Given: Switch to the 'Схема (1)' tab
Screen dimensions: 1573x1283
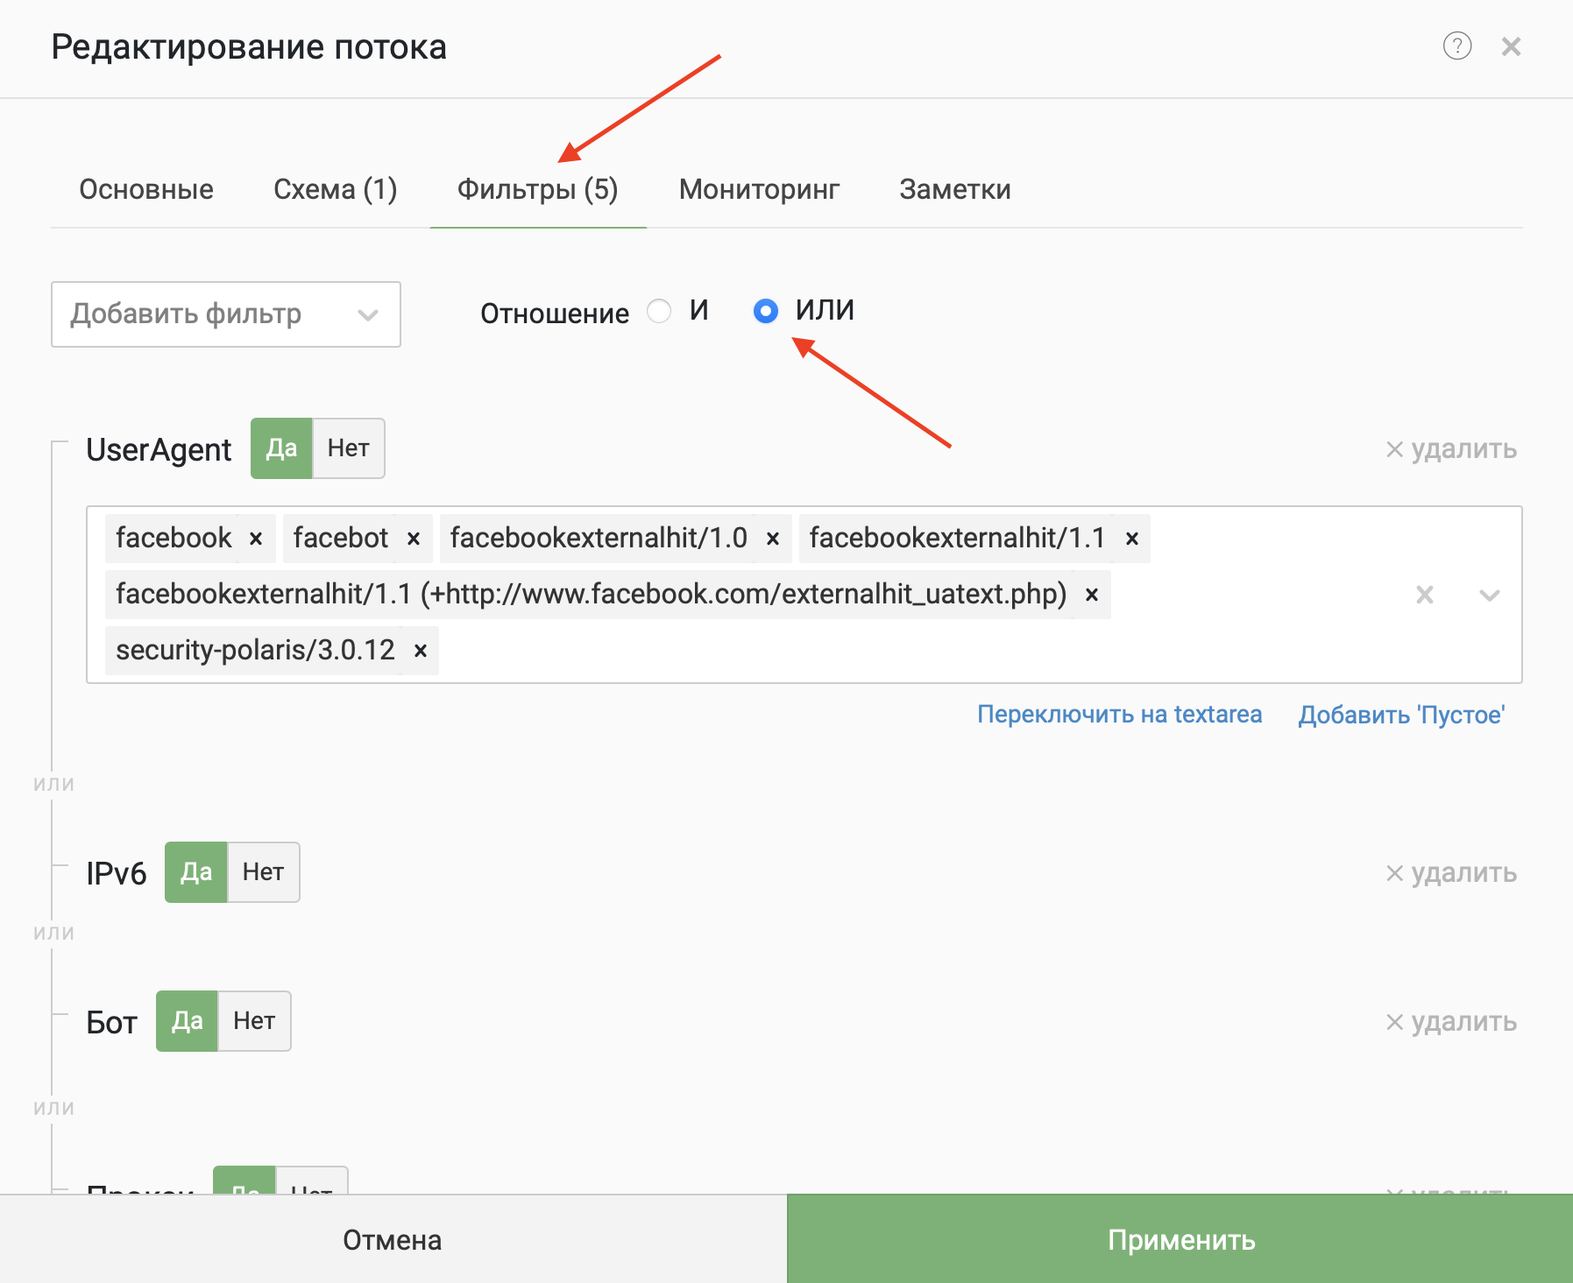Looking at the screenshot, I should point(335,189).
